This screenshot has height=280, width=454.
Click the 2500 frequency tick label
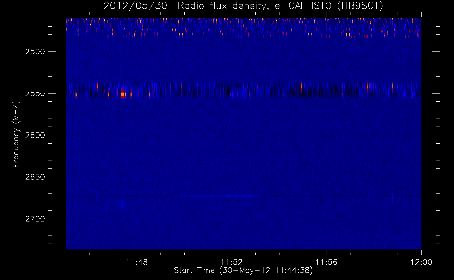pos(35,52)
